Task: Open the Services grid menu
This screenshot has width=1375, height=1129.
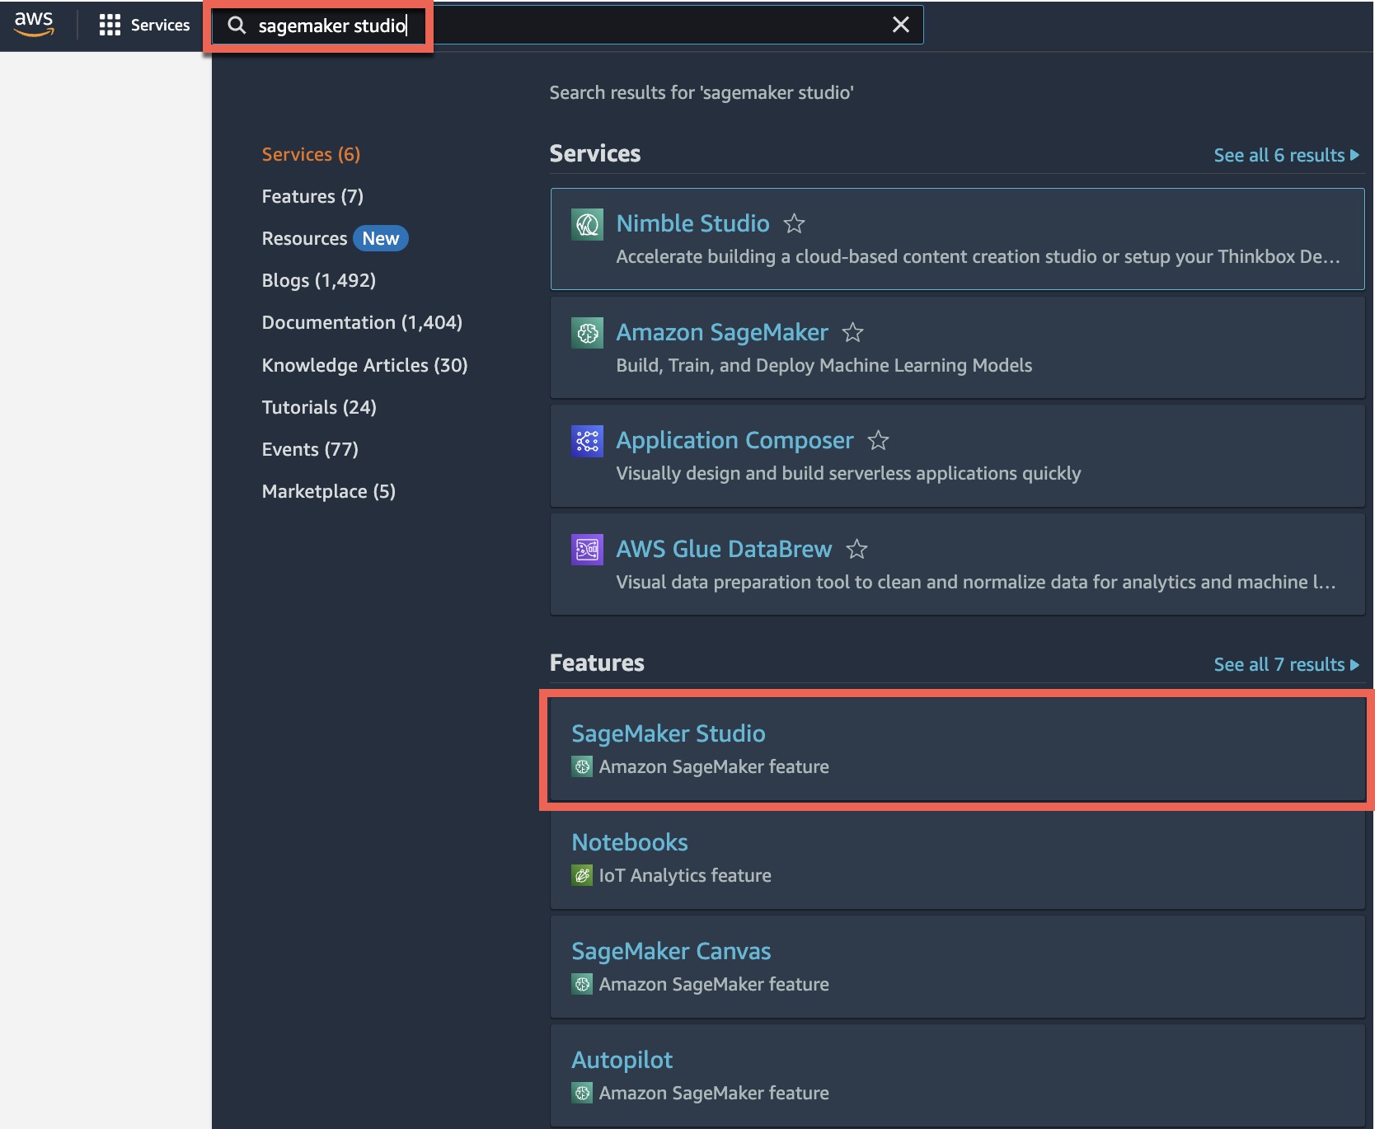Action: coord(110,26)
